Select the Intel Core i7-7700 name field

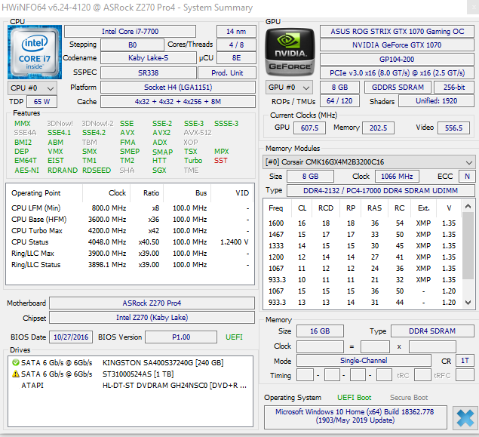click(x=130, y=32)
